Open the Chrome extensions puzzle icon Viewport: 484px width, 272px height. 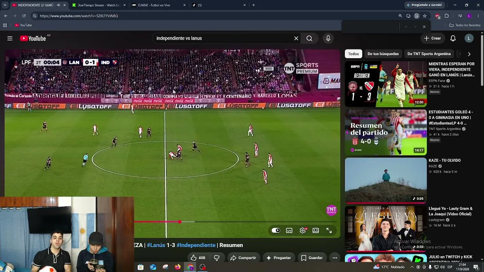(x=447, y=16)
